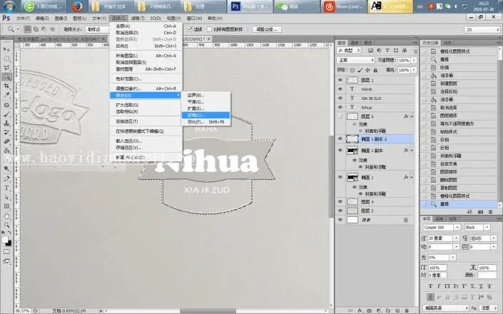Screen dimensions: 503x314
Task: Click the Add to Selection mode icon
Action: click(x=36, y=29)
